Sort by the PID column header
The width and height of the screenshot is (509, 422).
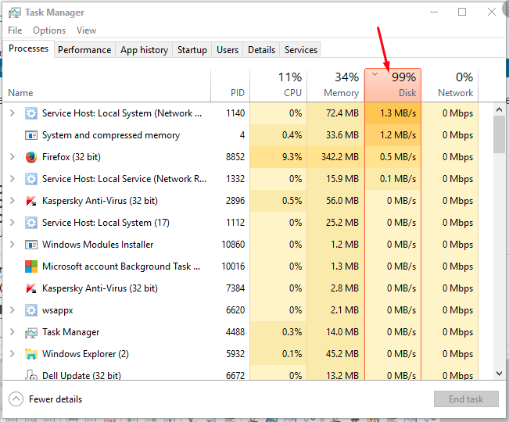point(231,85)
